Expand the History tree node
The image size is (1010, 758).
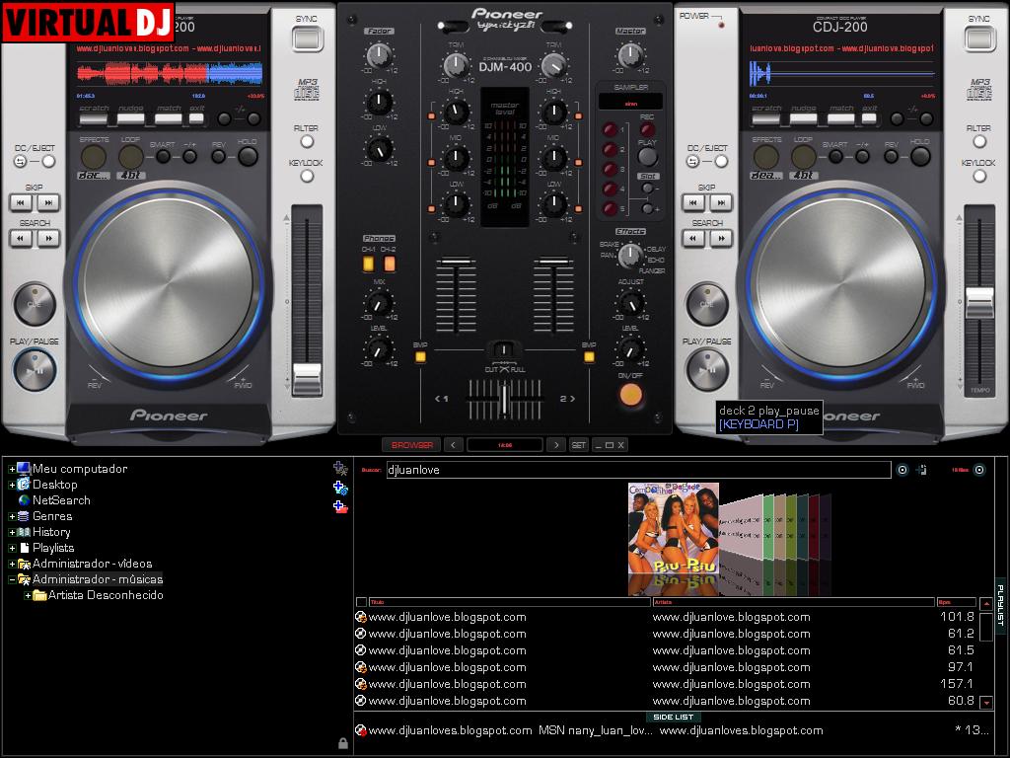coord(12,532)
